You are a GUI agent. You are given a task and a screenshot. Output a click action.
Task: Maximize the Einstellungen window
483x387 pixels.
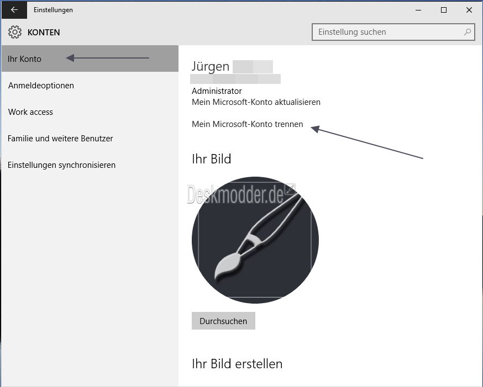444,10
